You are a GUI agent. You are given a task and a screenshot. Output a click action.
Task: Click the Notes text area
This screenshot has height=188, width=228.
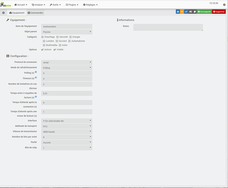[x=168, y=27]
